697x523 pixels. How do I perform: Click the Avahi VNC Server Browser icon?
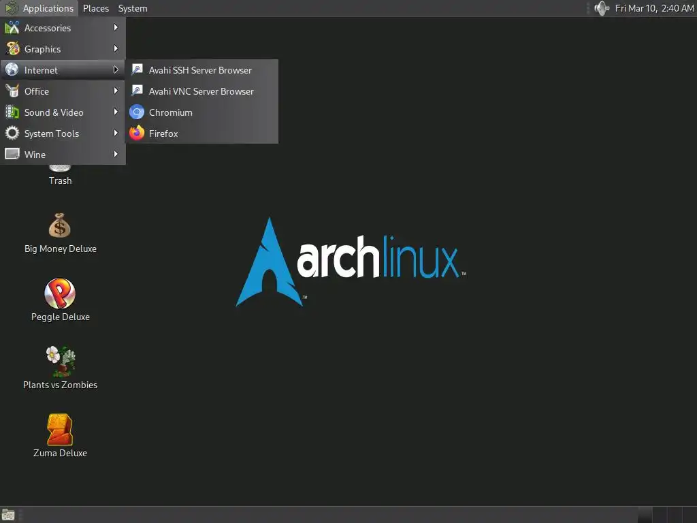137,91
